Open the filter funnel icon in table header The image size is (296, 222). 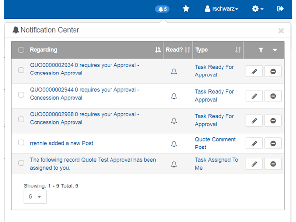[261, 50]
